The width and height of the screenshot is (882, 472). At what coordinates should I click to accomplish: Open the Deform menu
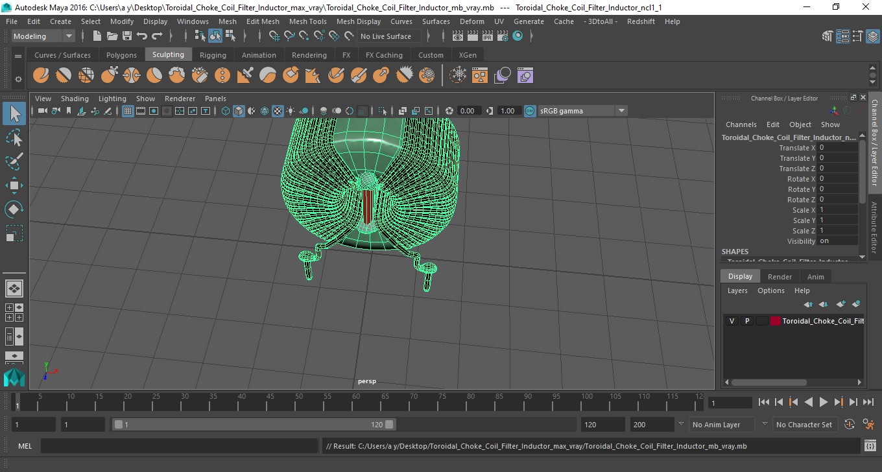pyautogui.click(x=471, y=21)
